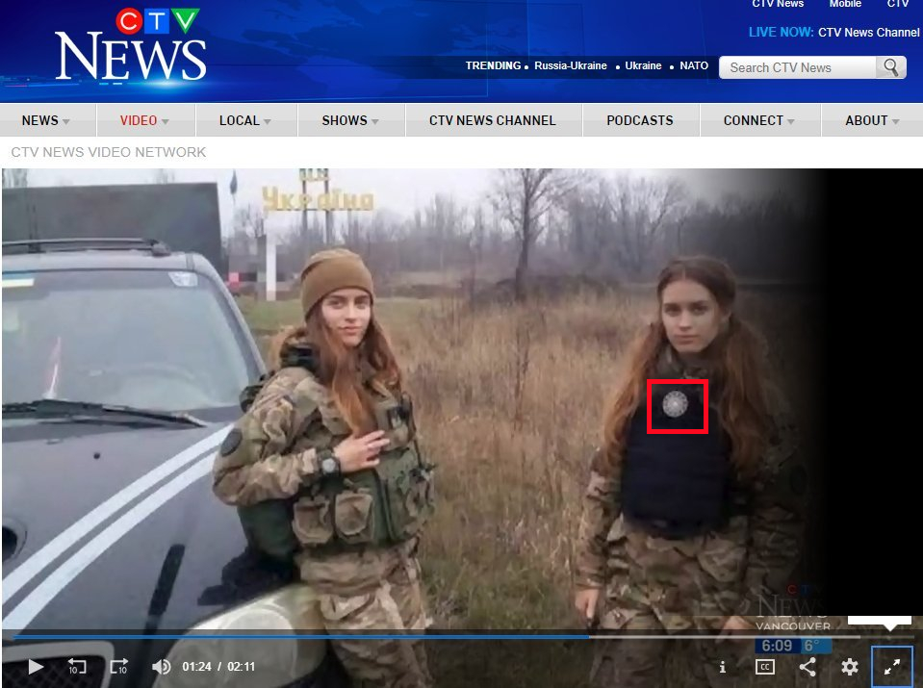This screenshot has width=923, height=688.
Task: Expand the SHOWS menu
Action: (350, 120)
